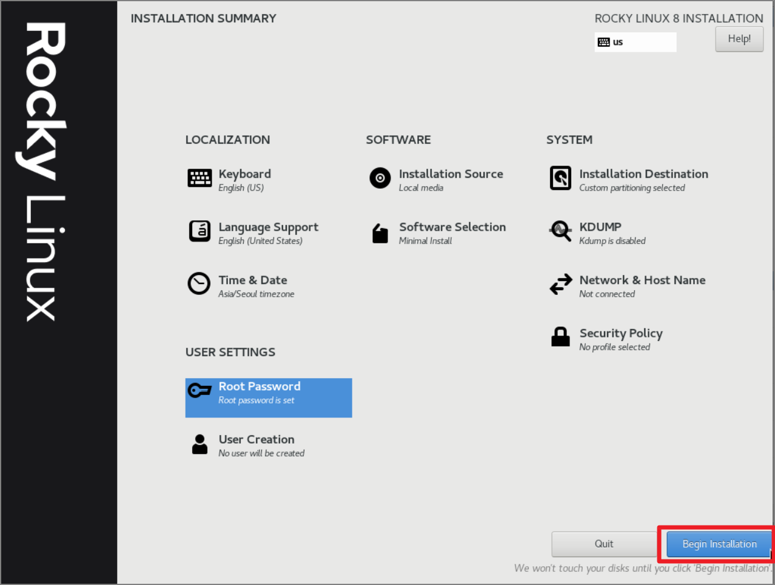Click 'Kdump is disabled' status text
Viewport: 775px width, 585px height.
pyautogui.click(x=612, y=241)
